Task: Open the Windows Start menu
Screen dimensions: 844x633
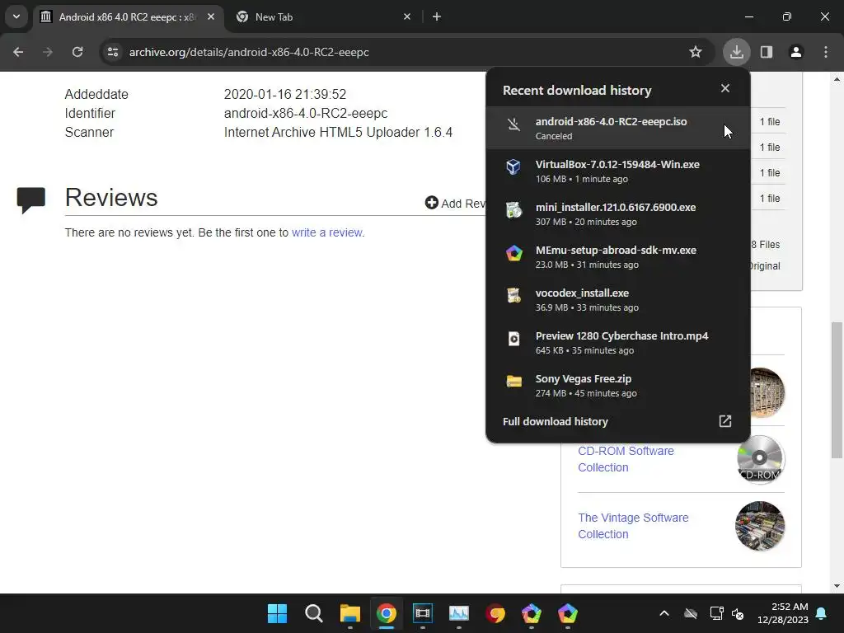Action: (277, 613)
